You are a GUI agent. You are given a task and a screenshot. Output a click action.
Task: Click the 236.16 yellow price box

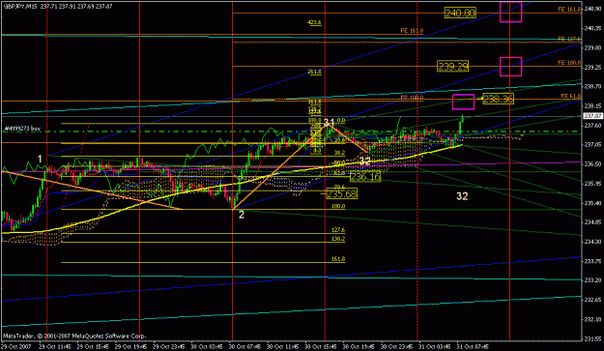point(365,177)
